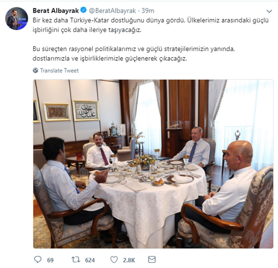
Task: Expand the tweet options chevron
Action: point(269,11)
